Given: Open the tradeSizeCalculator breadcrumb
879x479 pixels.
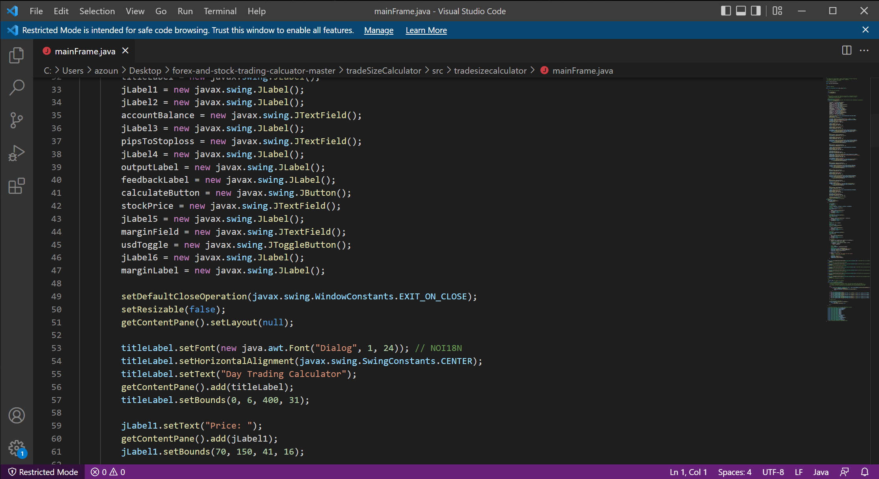Looking at the screenshot, I should 384,71.
